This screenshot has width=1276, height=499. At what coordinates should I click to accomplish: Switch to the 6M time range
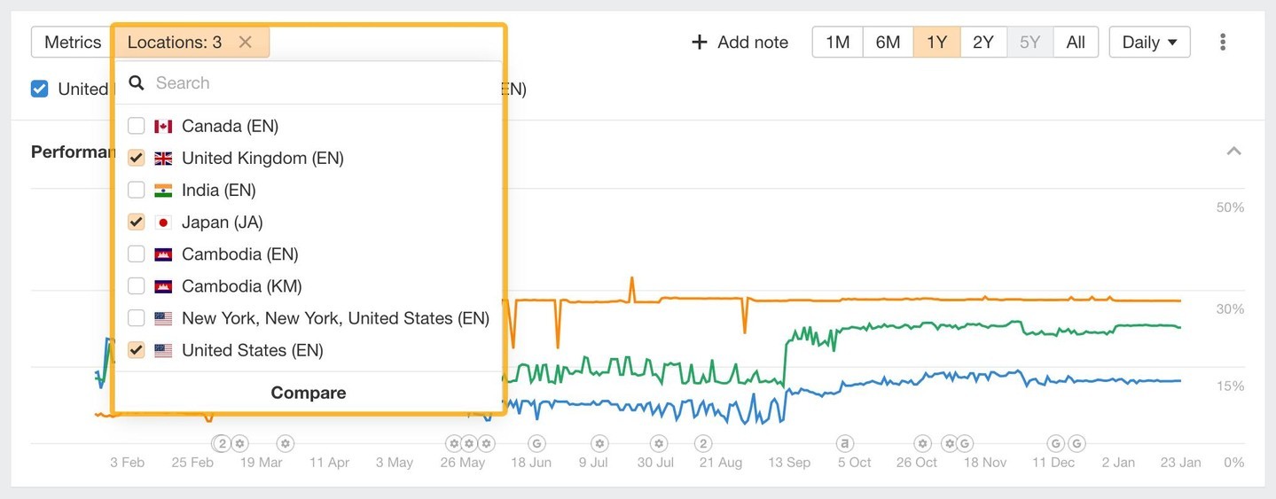pos(888,42)
